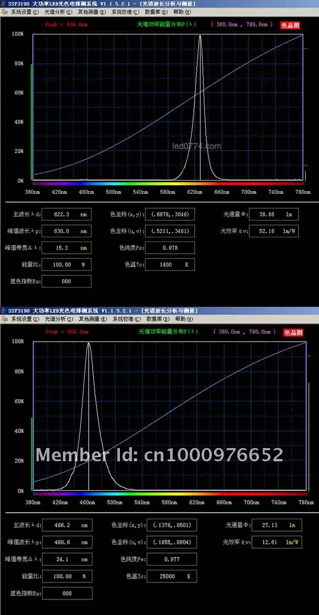Viewport: 319px width, 615px height.
Task: Click the 光效率 field showing 52.18 lm/W
Action: (273, 231)
